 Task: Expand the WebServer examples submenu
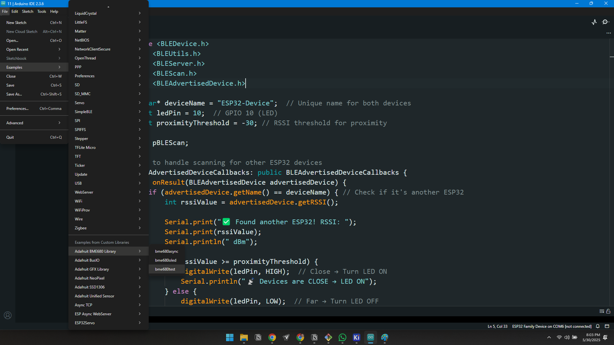tap(108, 192)
